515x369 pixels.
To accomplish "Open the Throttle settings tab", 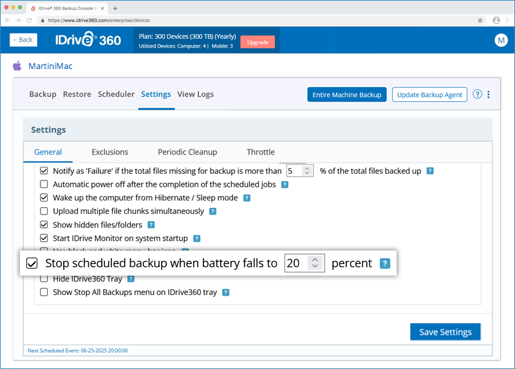I will point(261,152).
